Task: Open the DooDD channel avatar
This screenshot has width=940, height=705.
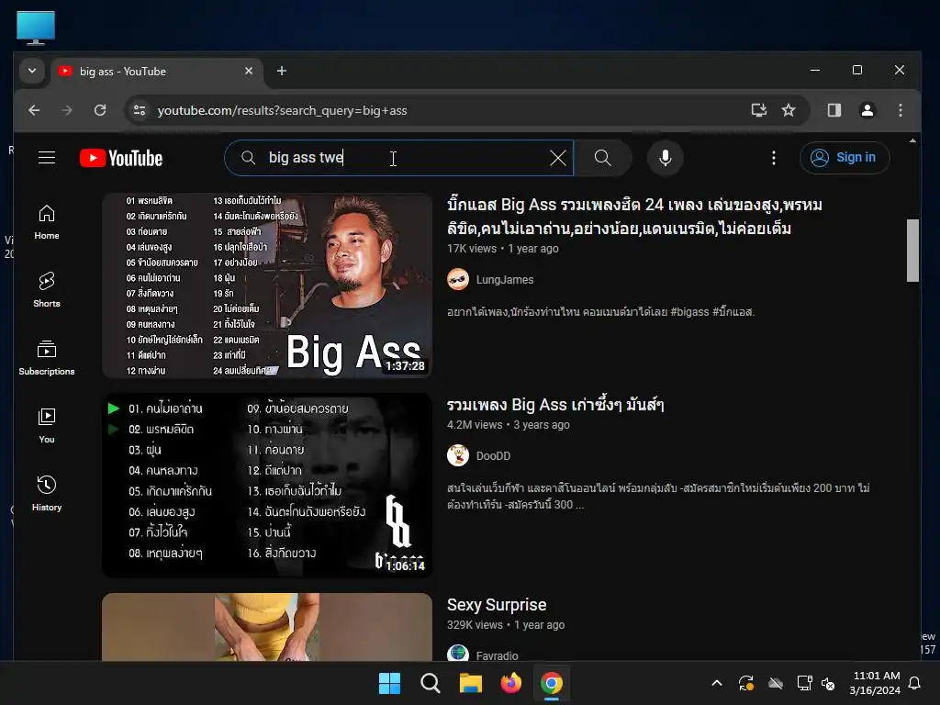Action: (458, 455)
